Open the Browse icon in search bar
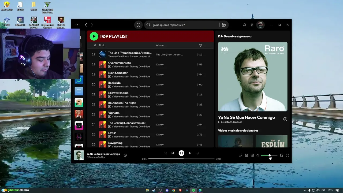 click(x=224, y=25)
